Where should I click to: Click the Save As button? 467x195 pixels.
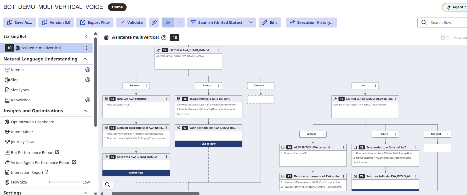point(20,23)
